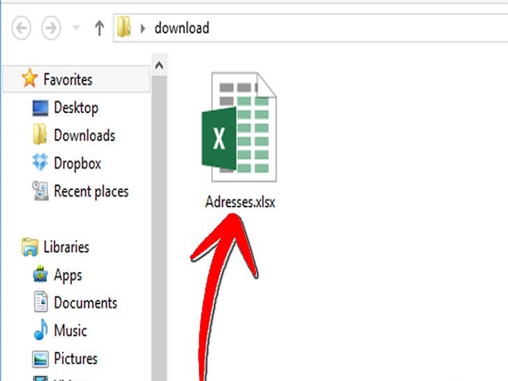The height and width of the screenshot is (381, 508).
Task: Click the Favorites star icon
Action: pos(29,78)
